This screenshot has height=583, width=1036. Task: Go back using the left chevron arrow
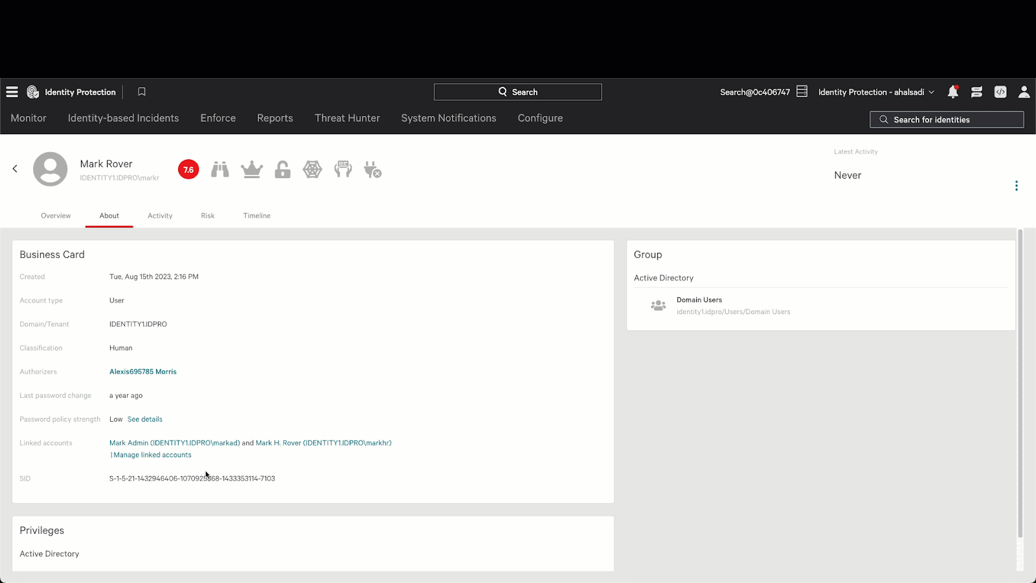[15, 168]
